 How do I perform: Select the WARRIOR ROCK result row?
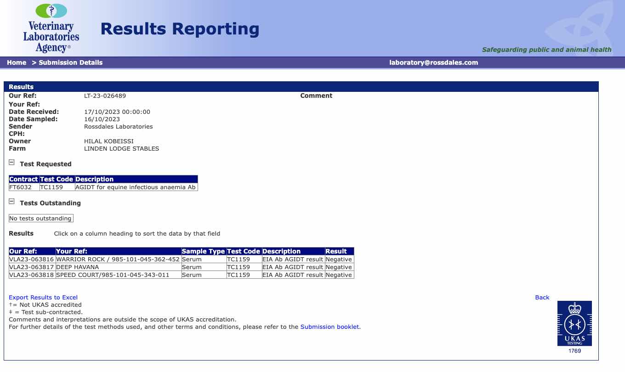[x=117, y=259]
